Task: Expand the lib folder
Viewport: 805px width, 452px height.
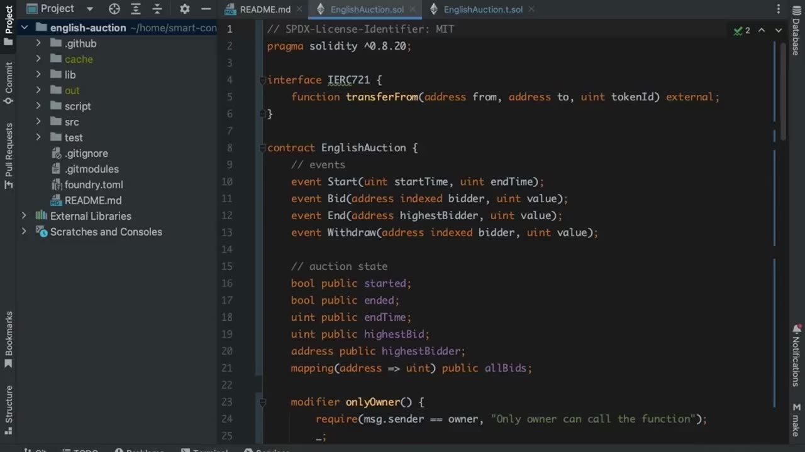Action: tap(38, 75)
